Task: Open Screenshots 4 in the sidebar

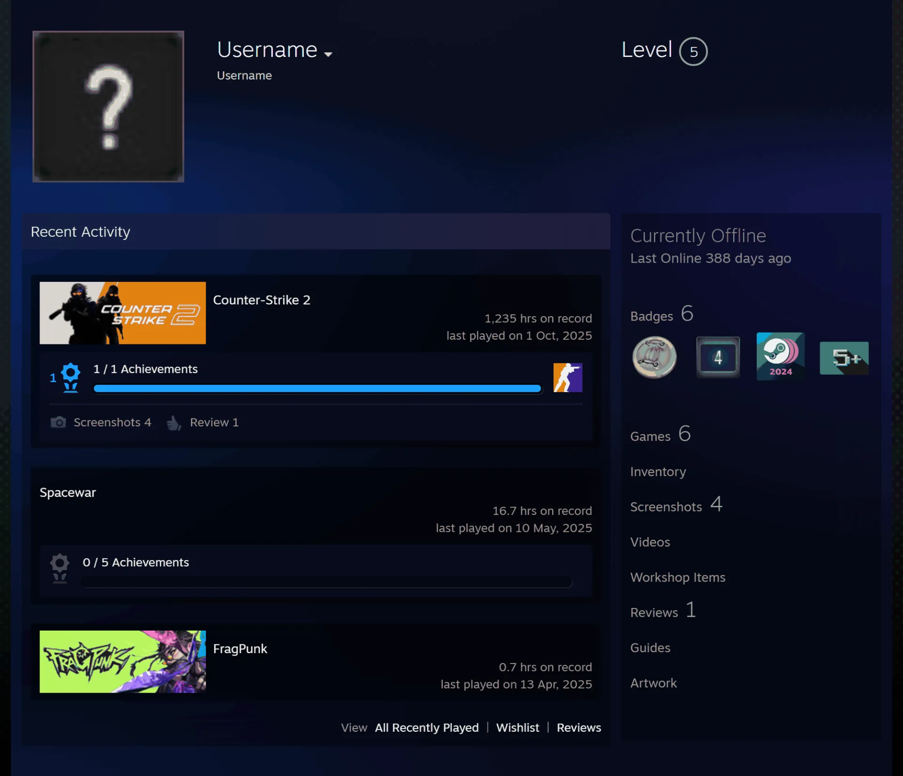Action: pos(676,505)
